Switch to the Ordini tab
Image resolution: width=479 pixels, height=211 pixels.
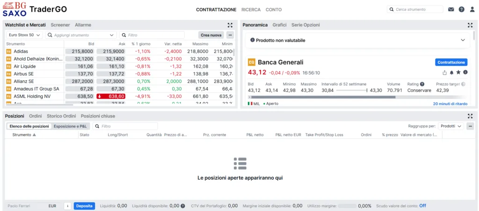36,116
